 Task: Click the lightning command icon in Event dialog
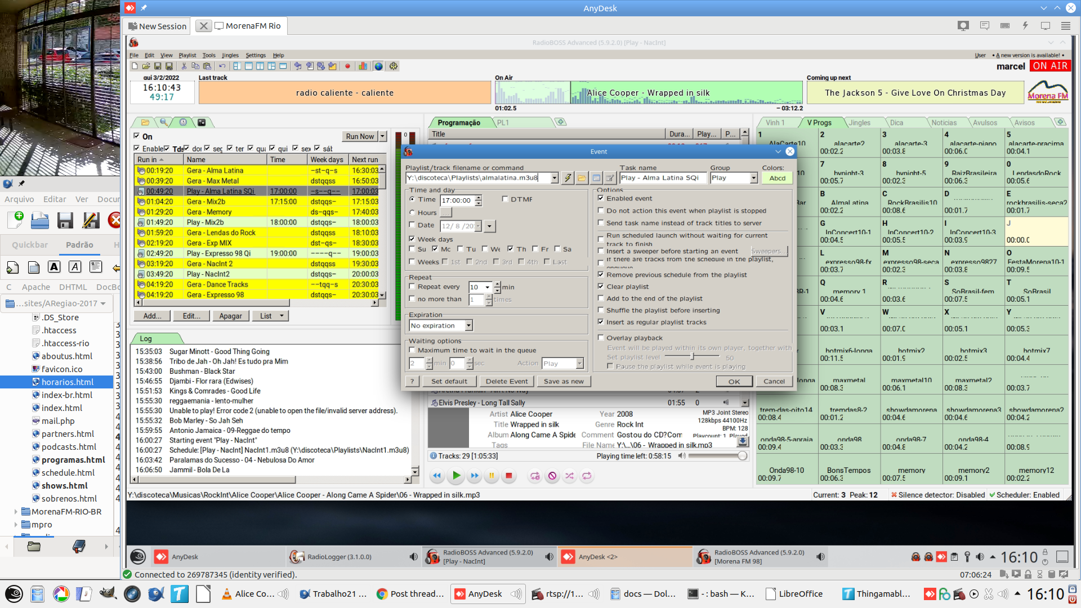pyautogui.click(x=568, y=178)
